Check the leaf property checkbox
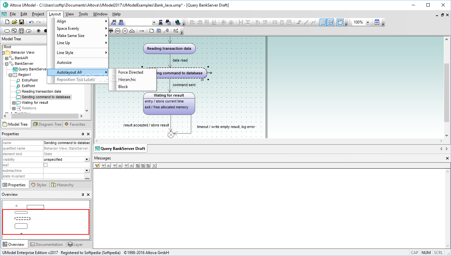Screen dimensions: 451x256 45,165
